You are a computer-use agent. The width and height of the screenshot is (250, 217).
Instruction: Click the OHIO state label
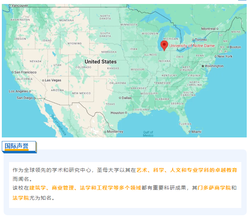coord(180,57)
